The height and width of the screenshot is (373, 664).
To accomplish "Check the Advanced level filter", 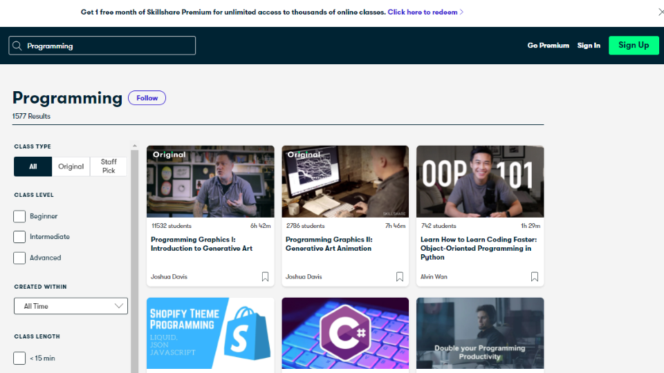I will point(19,258).
